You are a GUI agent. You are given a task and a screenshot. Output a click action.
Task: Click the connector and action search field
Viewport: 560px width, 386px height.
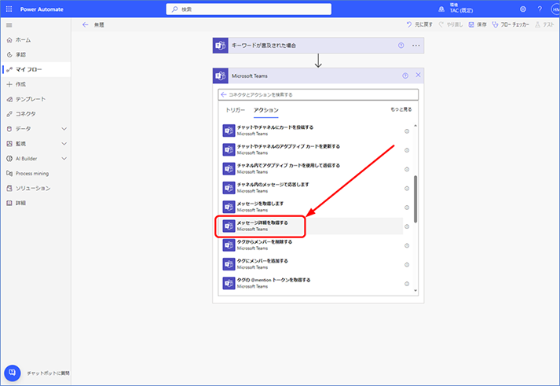(318, 94)
